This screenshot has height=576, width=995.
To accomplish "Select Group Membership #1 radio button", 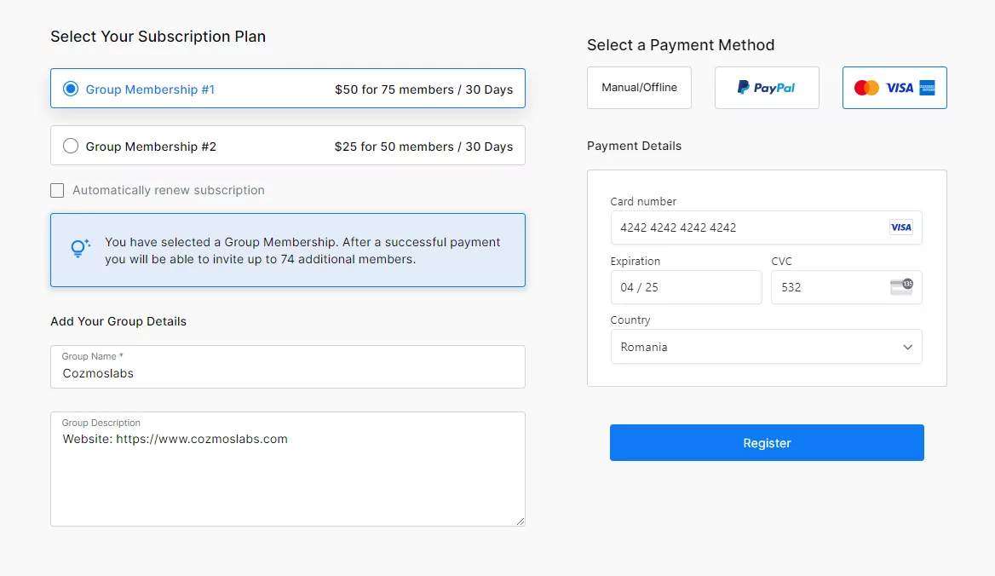I will coord(71,89).
